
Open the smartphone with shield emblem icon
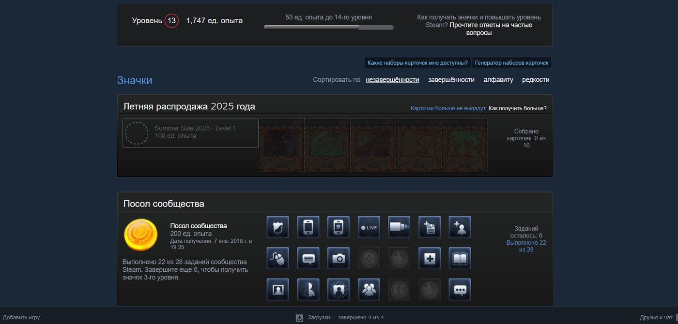[339, 227]
